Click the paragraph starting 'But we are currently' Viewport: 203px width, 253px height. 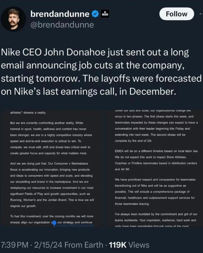tap(51, 138)
